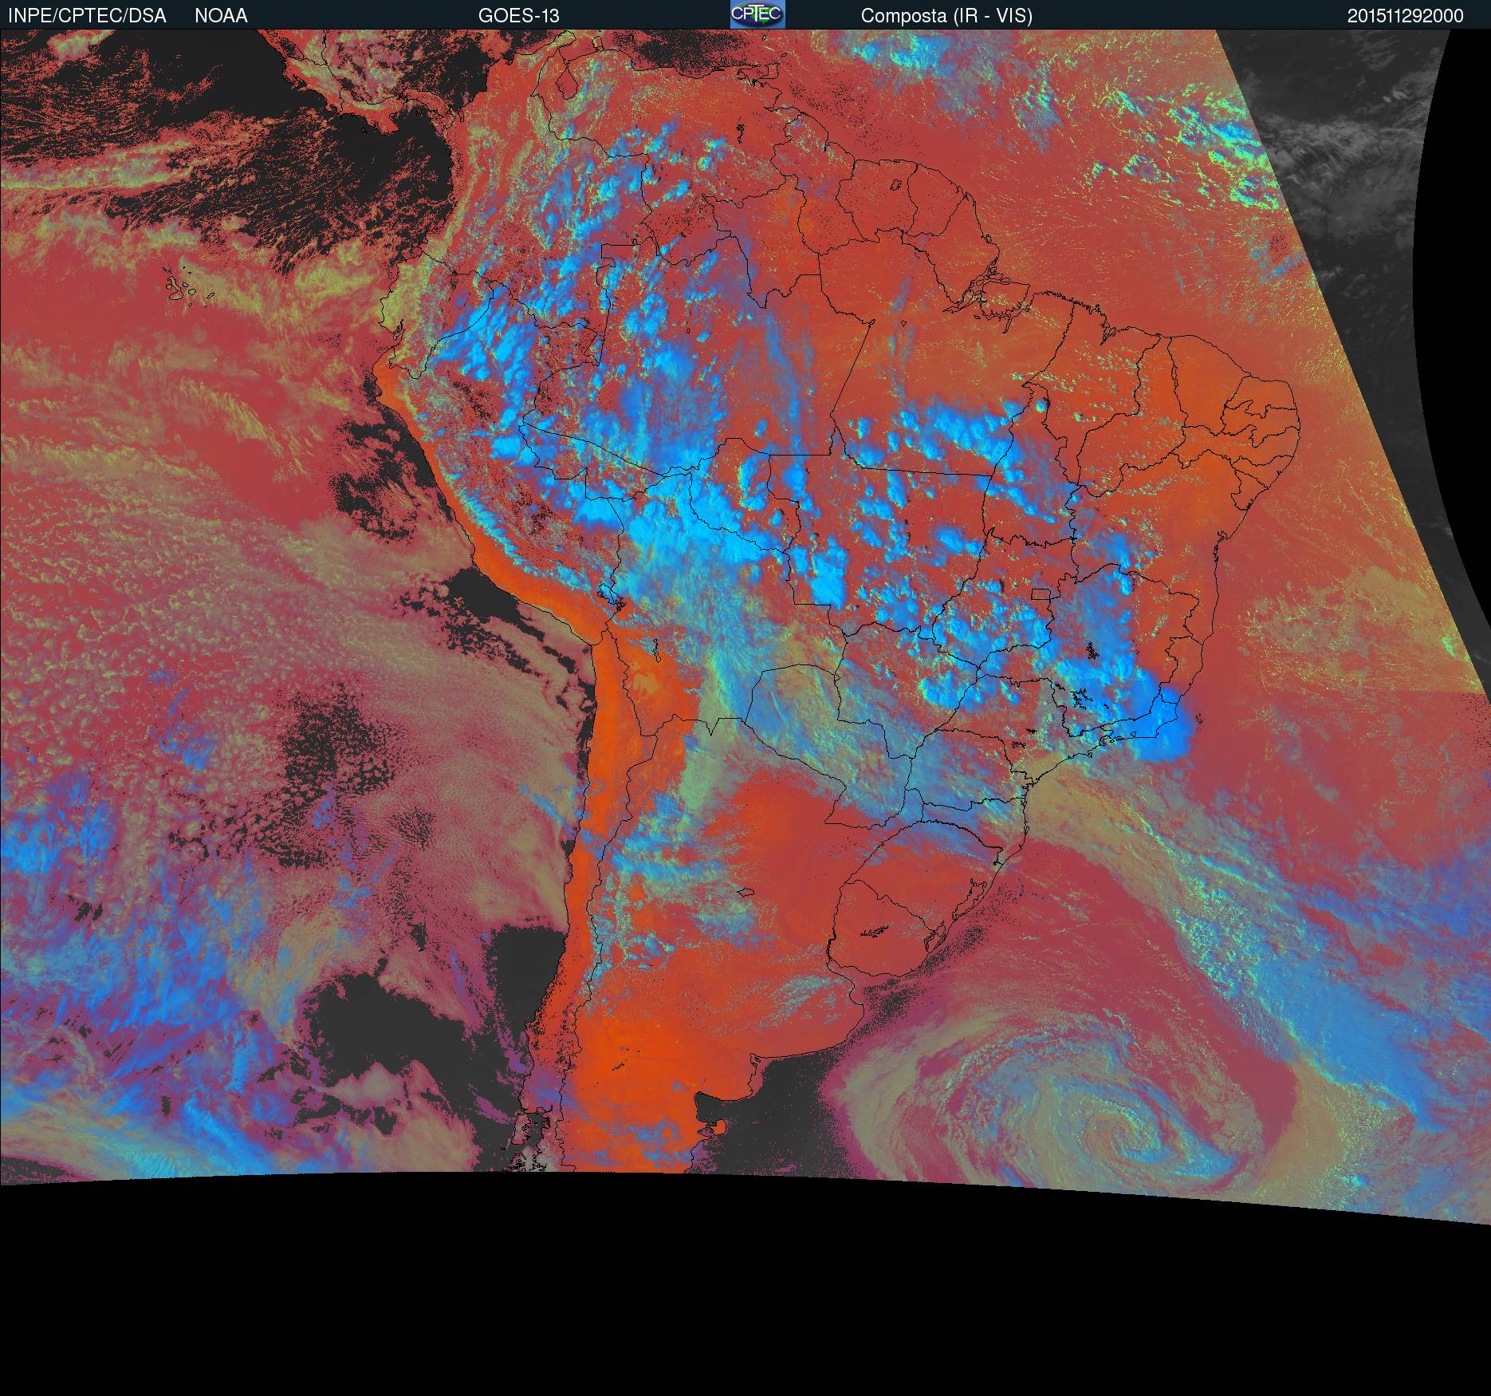Click the Composta (IR - VIS) title
1491x1396 pixels.
(946, 16)
